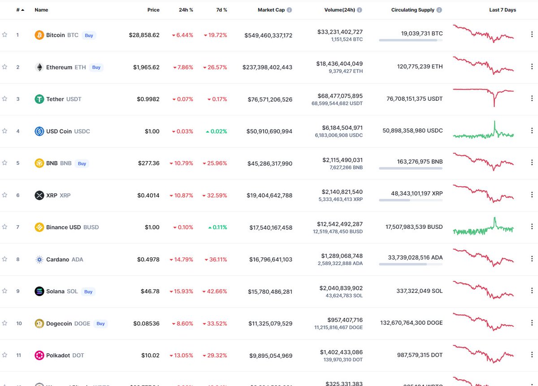
Task: Click BNB circulating supply progress bar
Action: [x=411, y=168]
